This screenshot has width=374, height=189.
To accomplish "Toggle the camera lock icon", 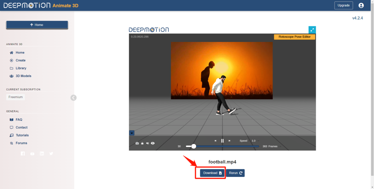I will point(142,143).
